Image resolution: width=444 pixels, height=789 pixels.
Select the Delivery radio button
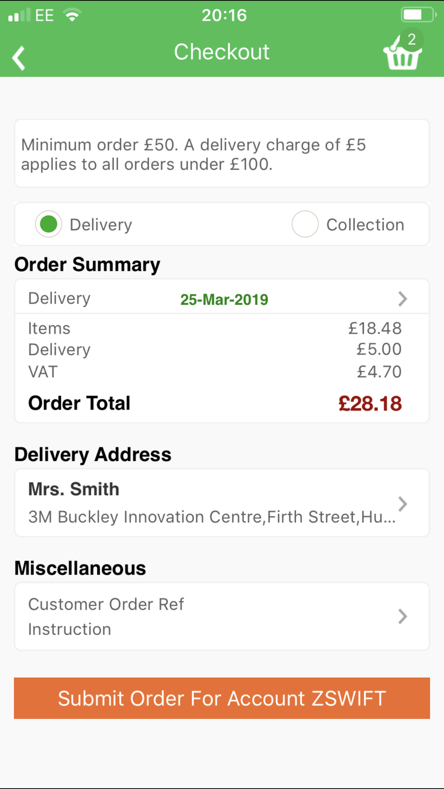48,224
